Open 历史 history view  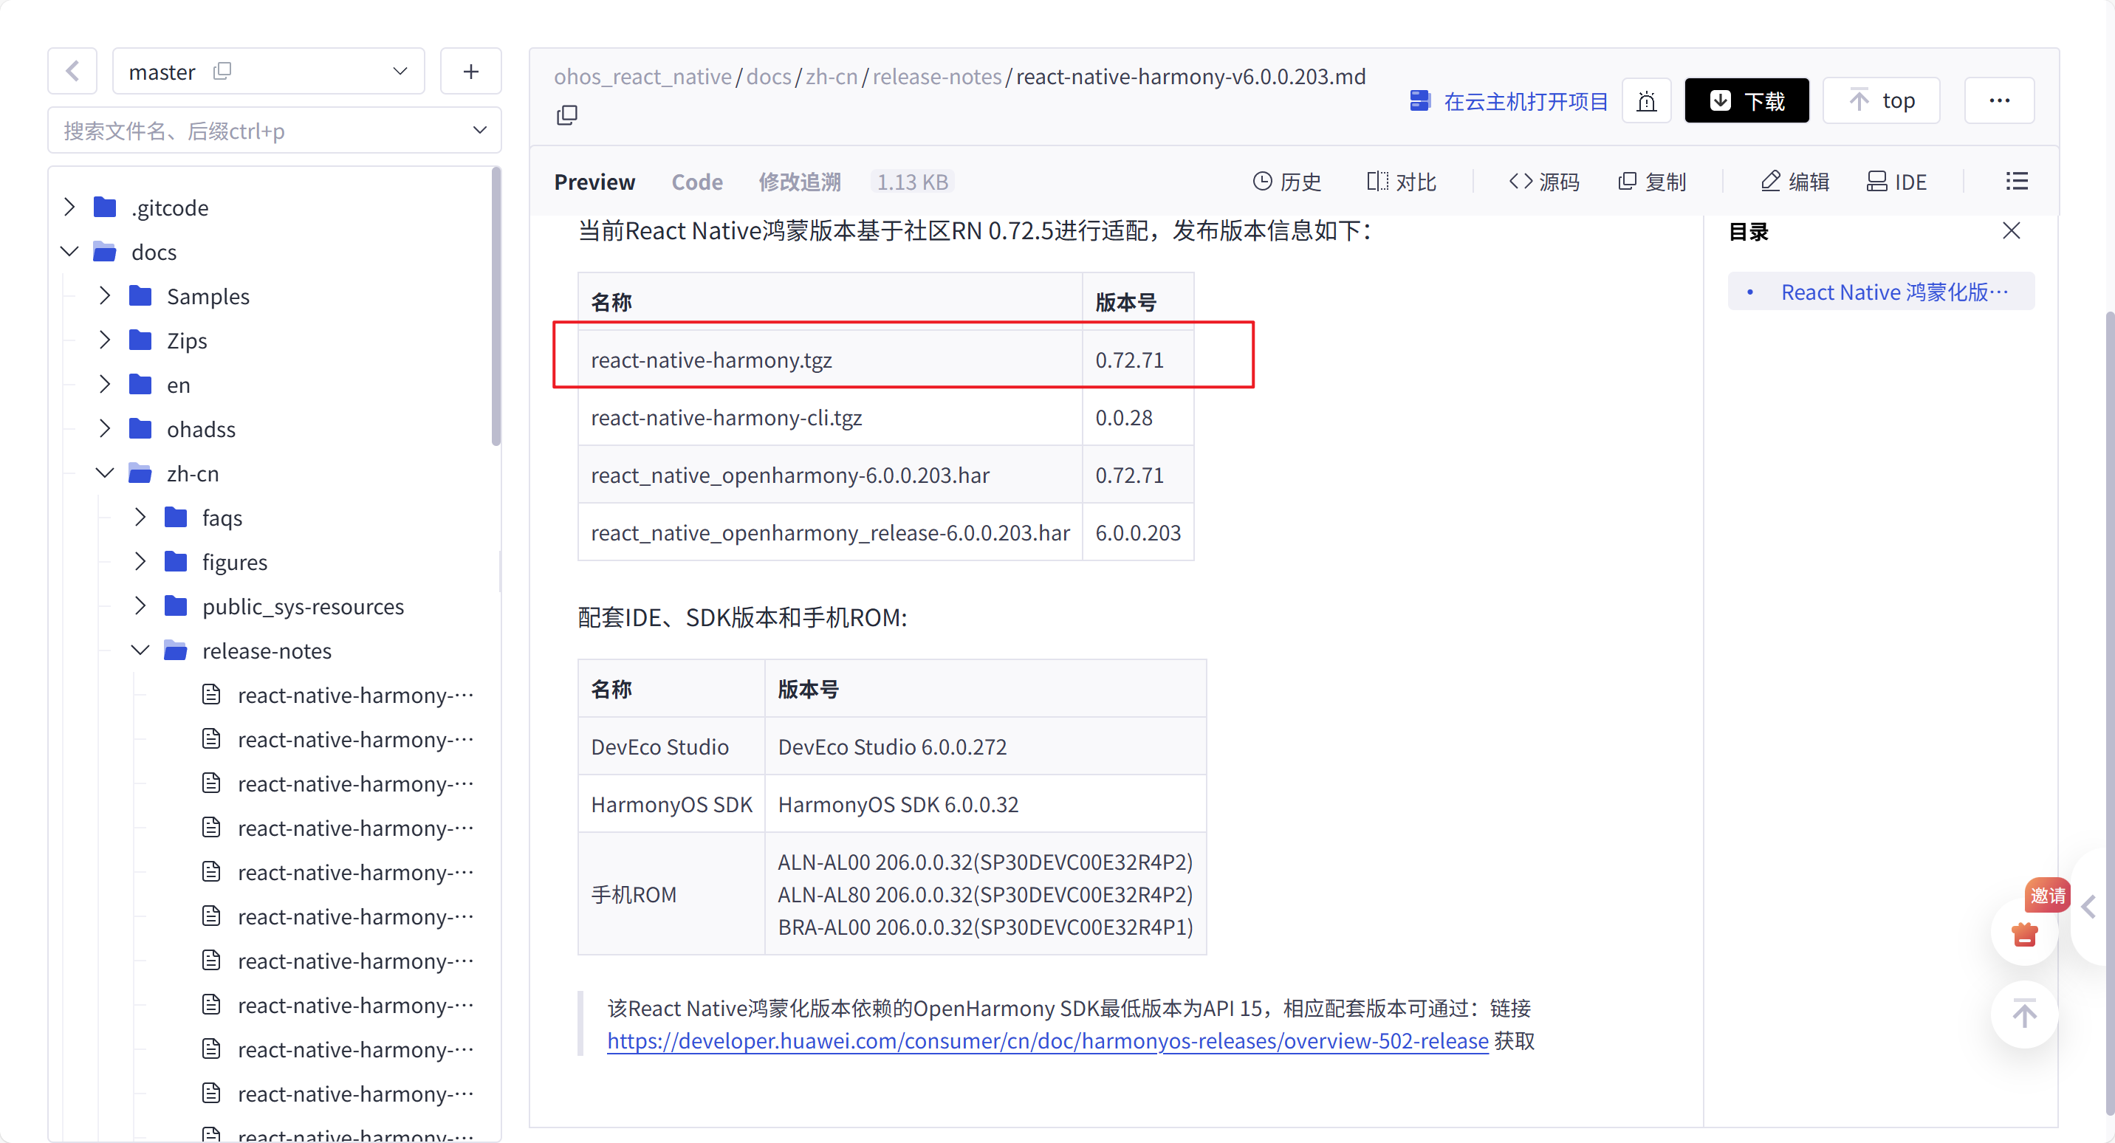click(1286, 182)
